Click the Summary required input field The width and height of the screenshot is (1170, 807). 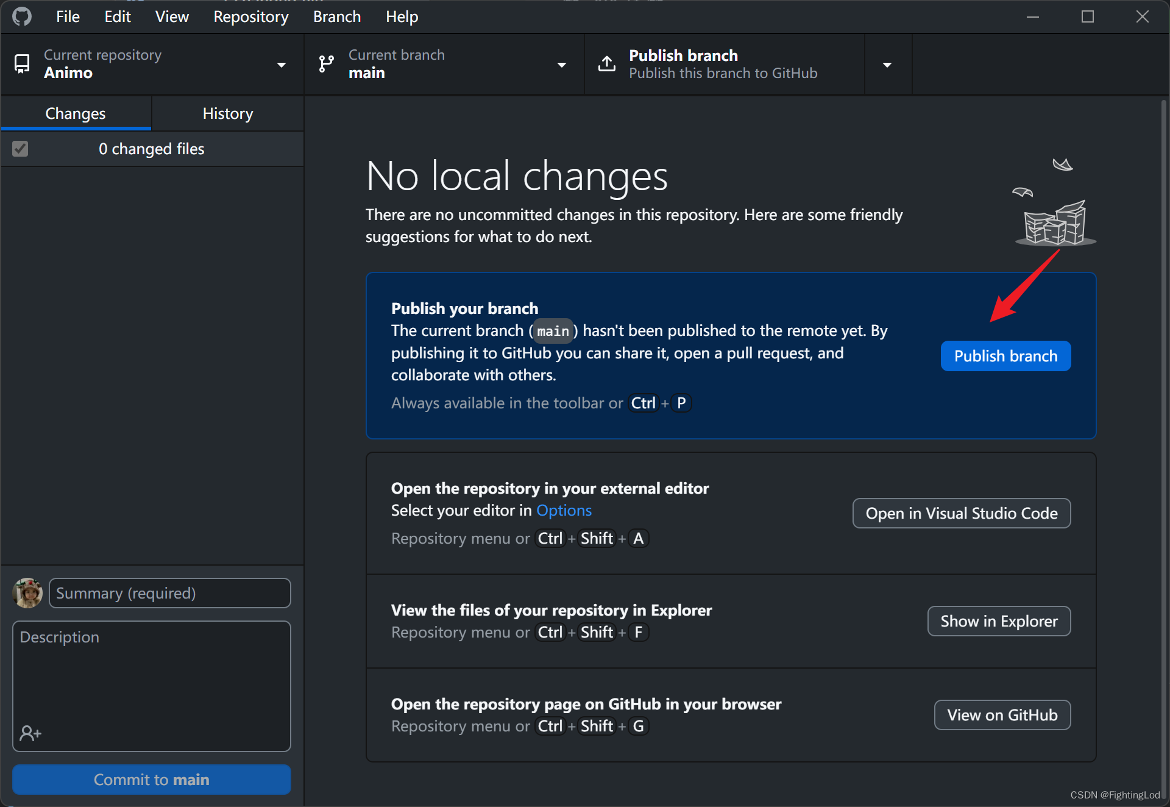[x=170, y=594]
